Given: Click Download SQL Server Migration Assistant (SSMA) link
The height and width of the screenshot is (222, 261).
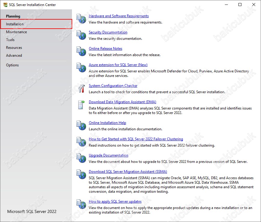Looking at the screenshot, I should point(128,171).
